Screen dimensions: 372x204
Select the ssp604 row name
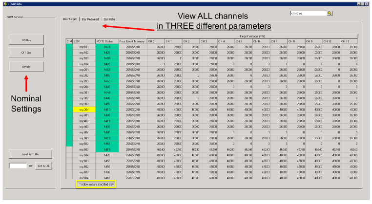[x=84, y=178]
